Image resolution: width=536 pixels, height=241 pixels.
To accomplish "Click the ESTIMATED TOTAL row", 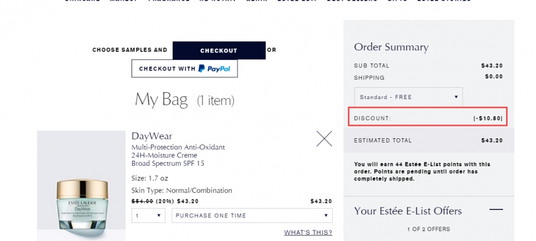I will point(429,140).
